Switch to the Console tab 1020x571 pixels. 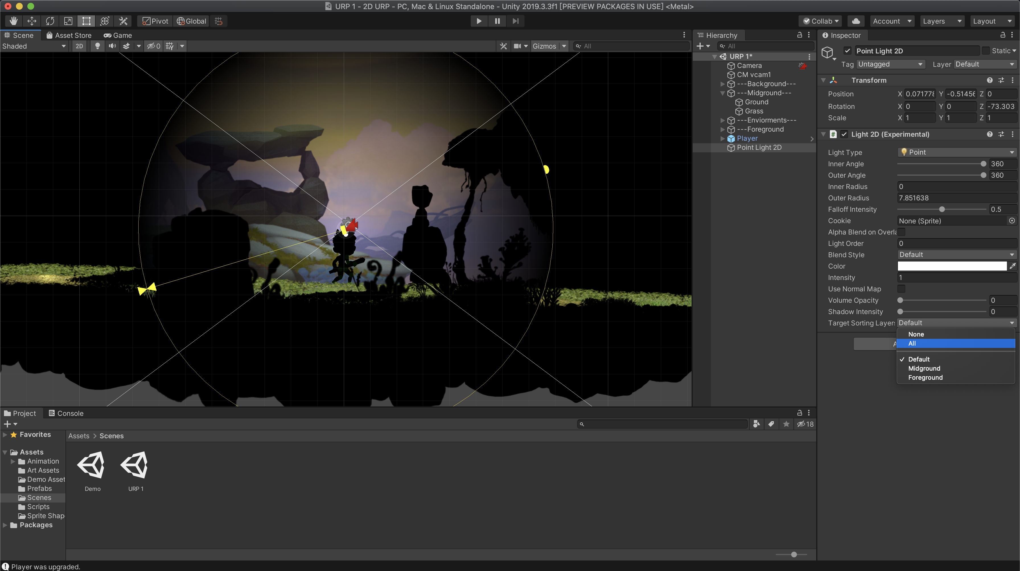pos(66,413)
